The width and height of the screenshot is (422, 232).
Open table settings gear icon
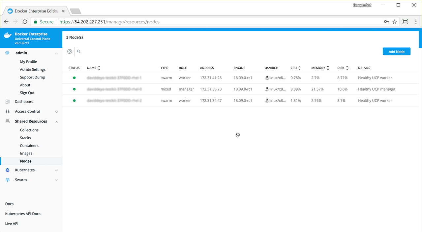[x=70, y=51]
